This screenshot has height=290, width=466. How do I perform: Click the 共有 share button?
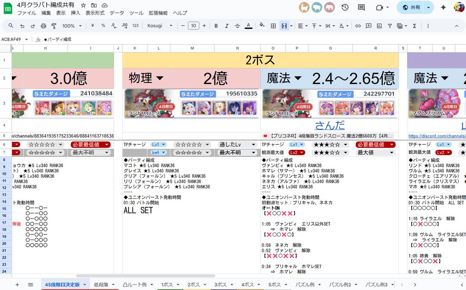click(x=411, y=8)
